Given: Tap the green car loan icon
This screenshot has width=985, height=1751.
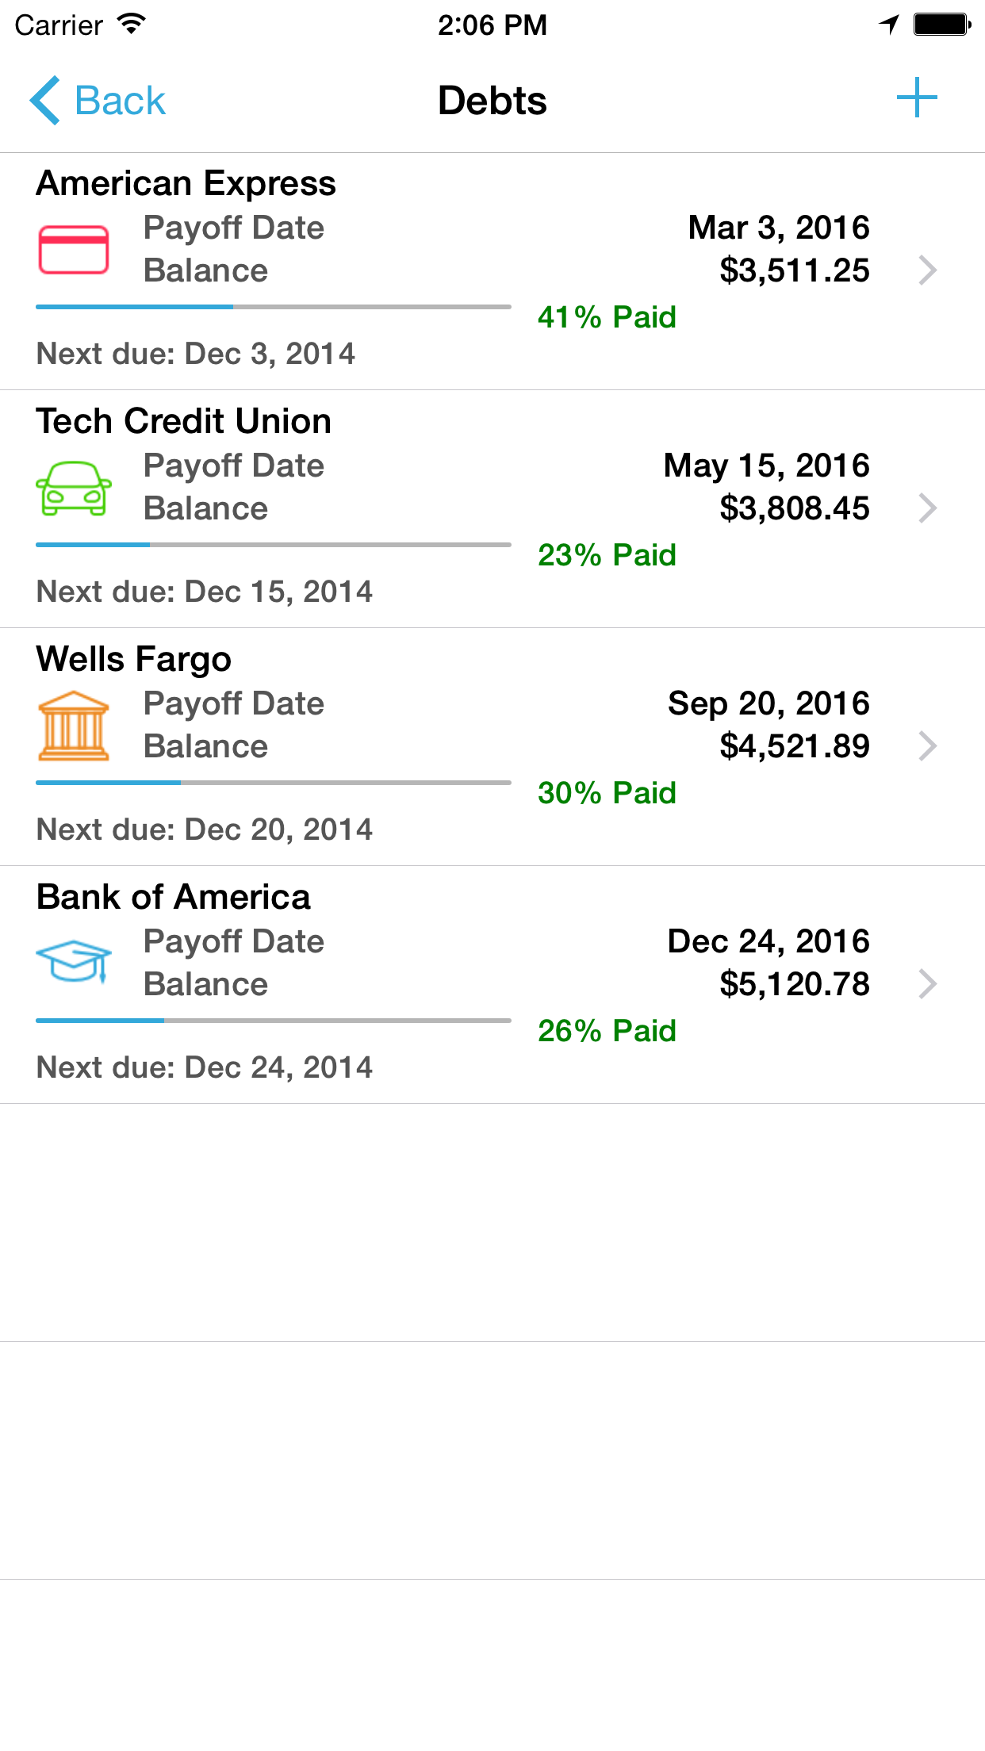Looking at the screenshot, I should point(74,488).
